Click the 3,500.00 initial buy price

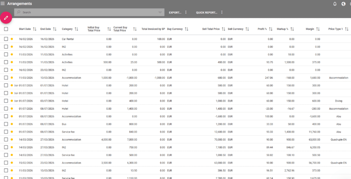coord(106,163)
